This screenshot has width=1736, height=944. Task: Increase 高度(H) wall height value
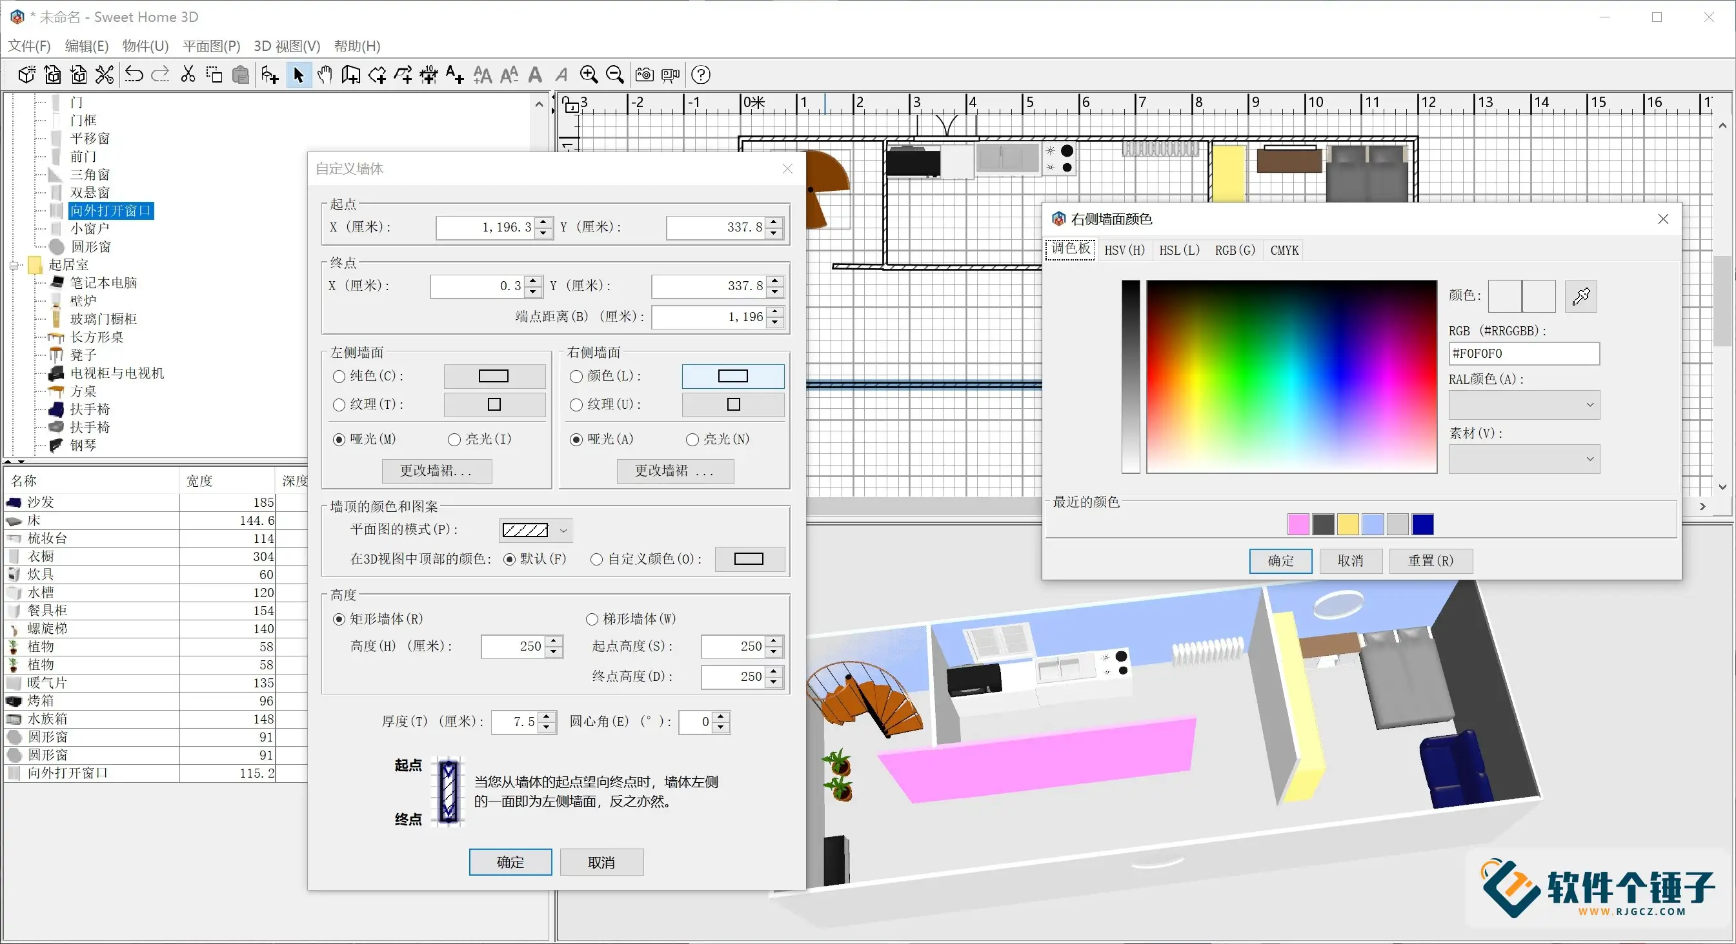[554, 641]
